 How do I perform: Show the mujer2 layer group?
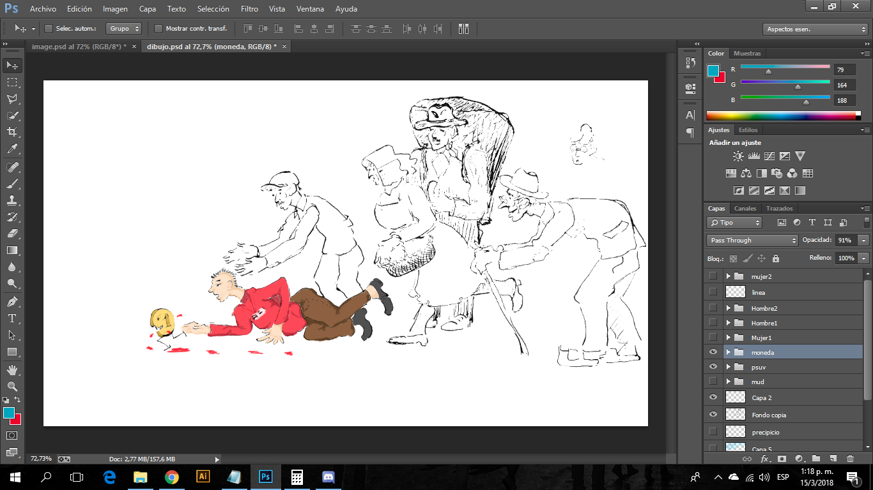tap(713, 276)
